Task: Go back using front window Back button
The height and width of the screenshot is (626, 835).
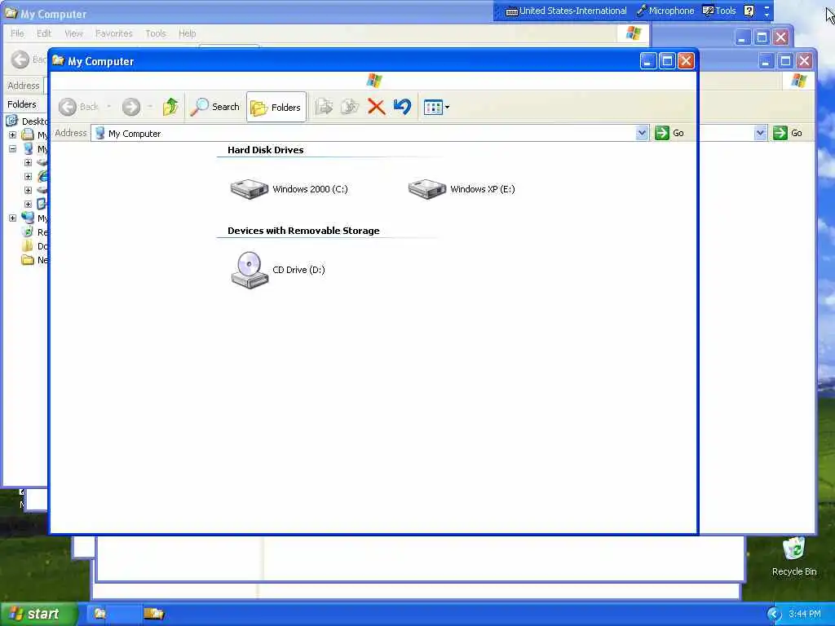Action: click(79, 107)
